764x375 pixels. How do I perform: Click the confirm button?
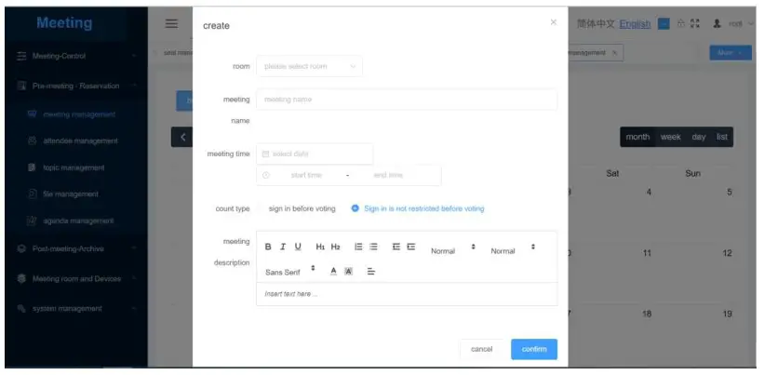tap(534, 349)
